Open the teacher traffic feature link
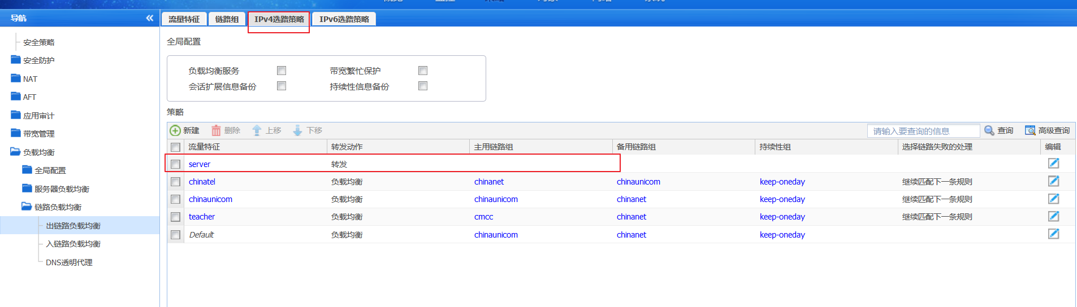 click(x=202, y=217)
